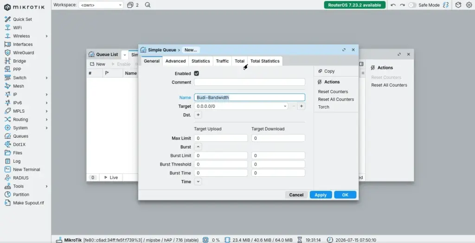The width and height of the screenshot is (475, 243).
Task: Open the settings gear icon
Action: click(469, 5)
